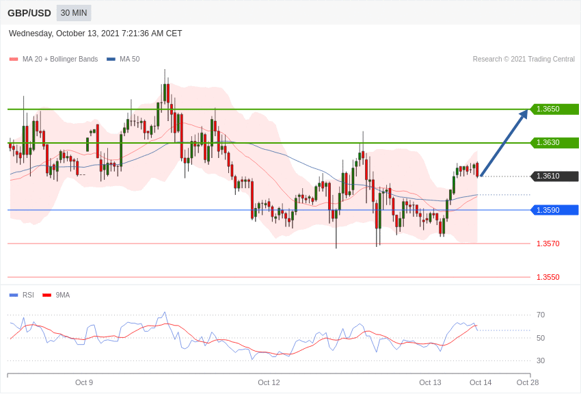Click the 9MA legend label
581x394 pixels.
point(63,295)
